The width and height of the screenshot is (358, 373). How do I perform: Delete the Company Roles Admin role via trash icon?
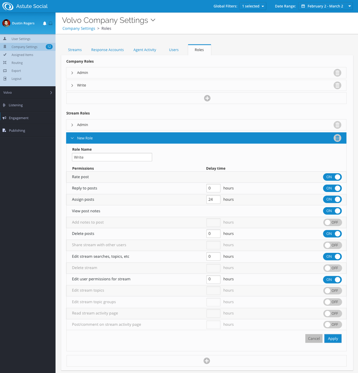(337, 73)
